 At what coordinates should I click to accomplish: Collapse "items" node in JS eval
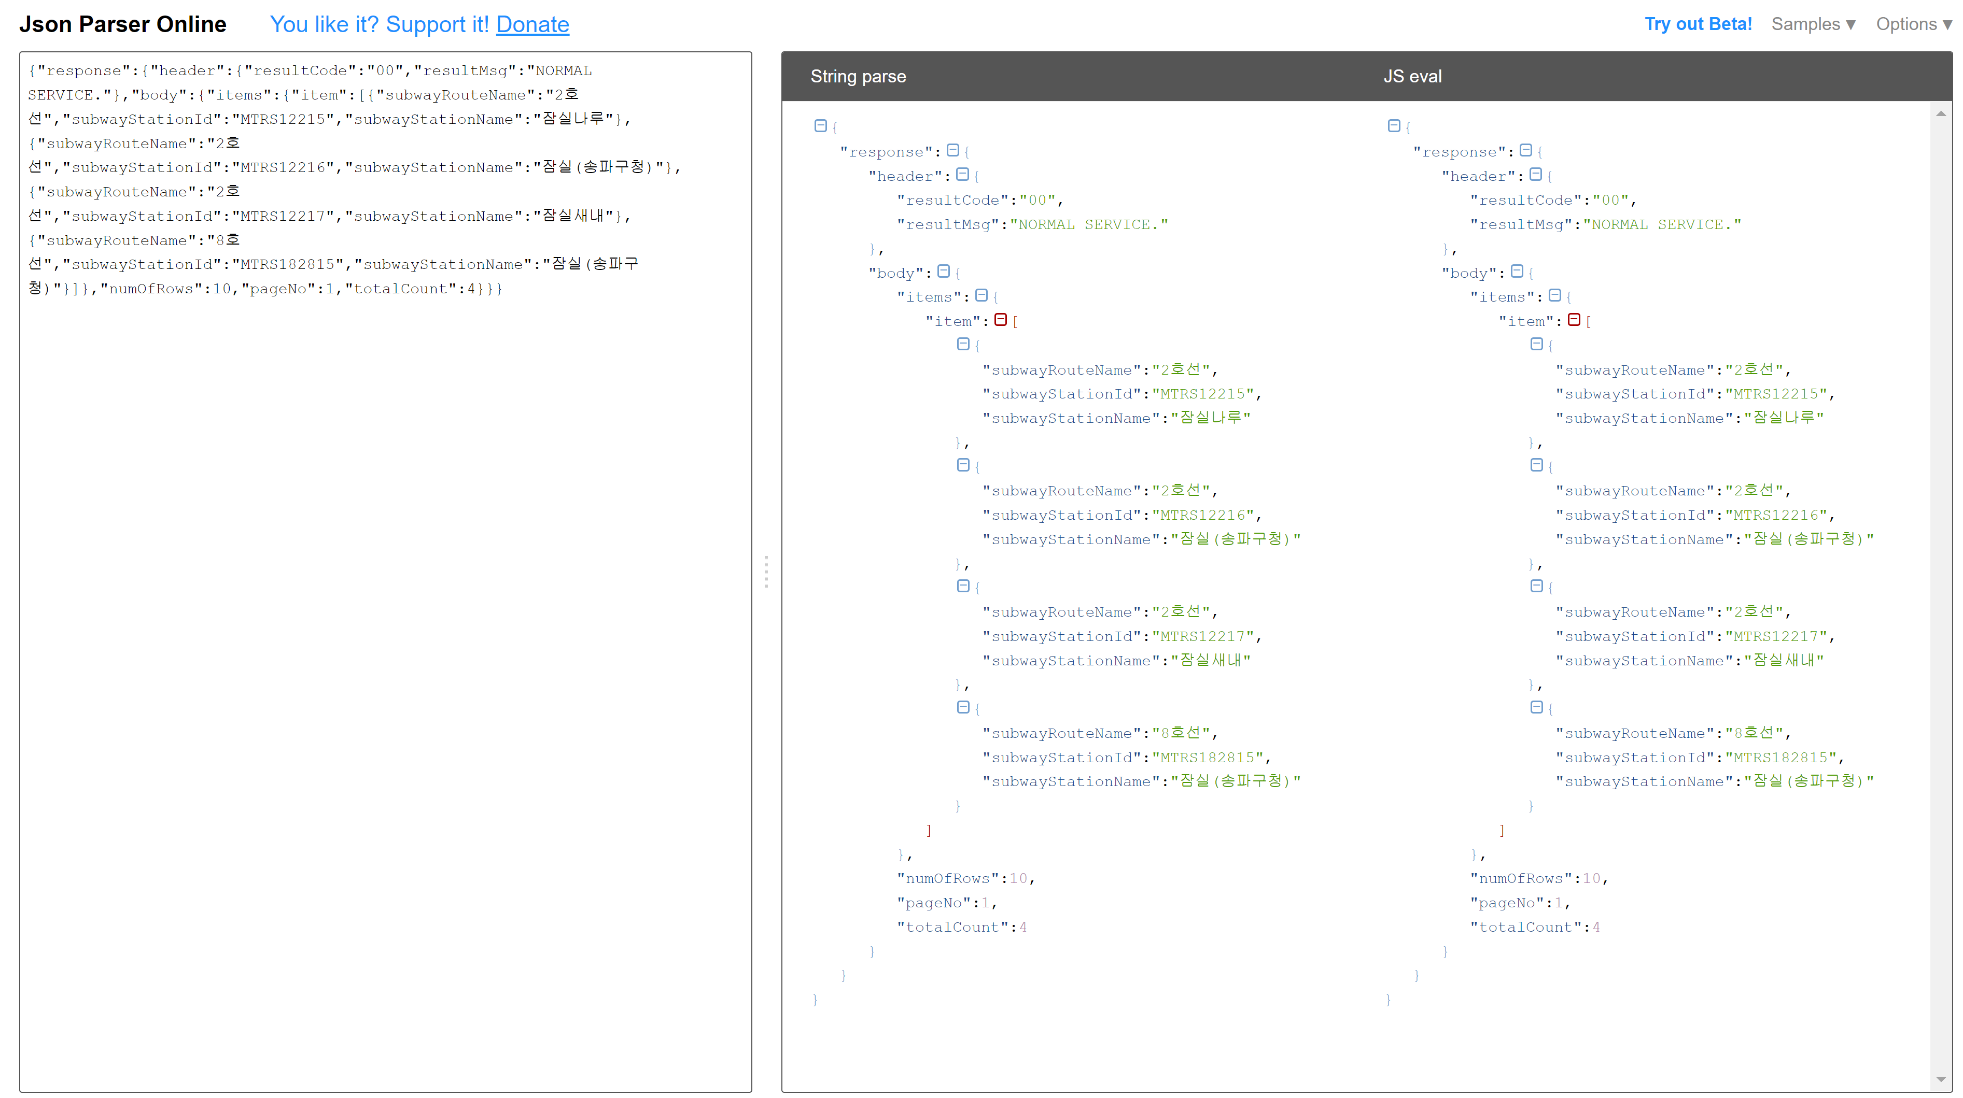point(1554,295)
